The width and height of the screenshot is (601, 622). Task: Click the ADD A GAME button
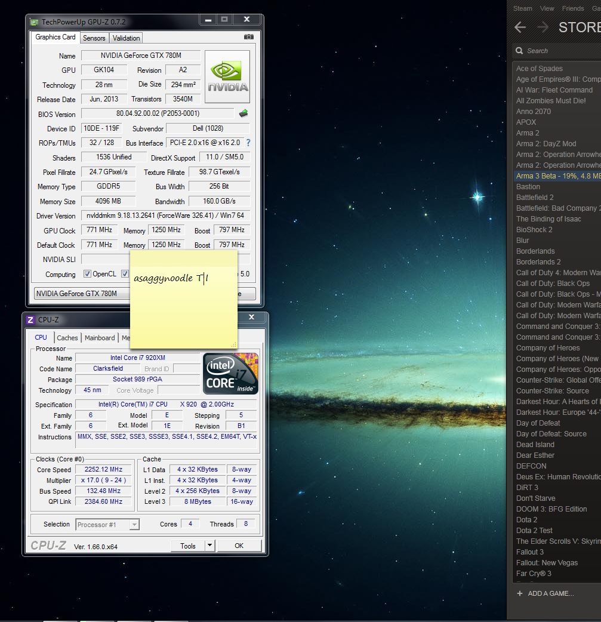pos(545,593)
